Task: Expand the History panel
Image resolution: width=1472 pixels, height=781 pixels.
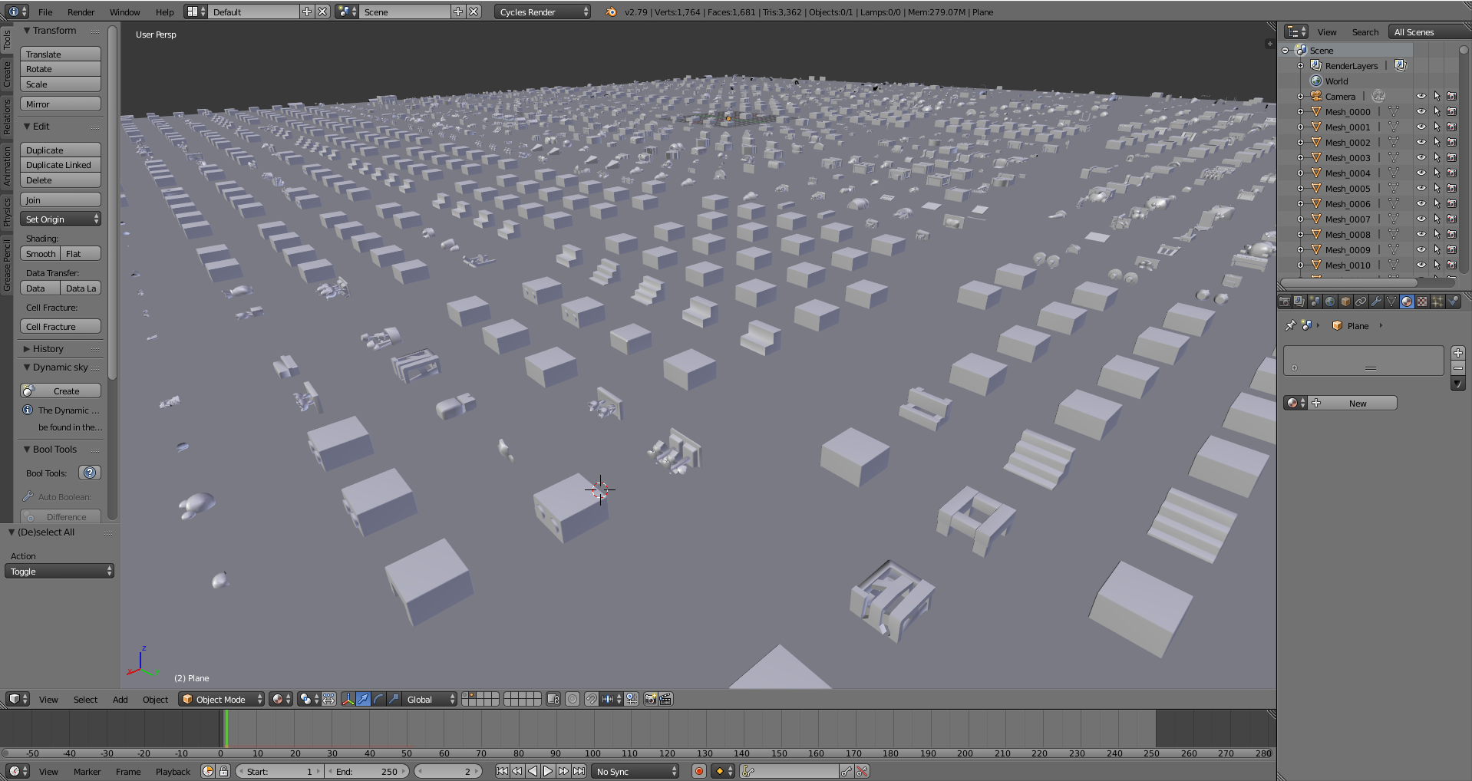Action: (x=48, y=348)
